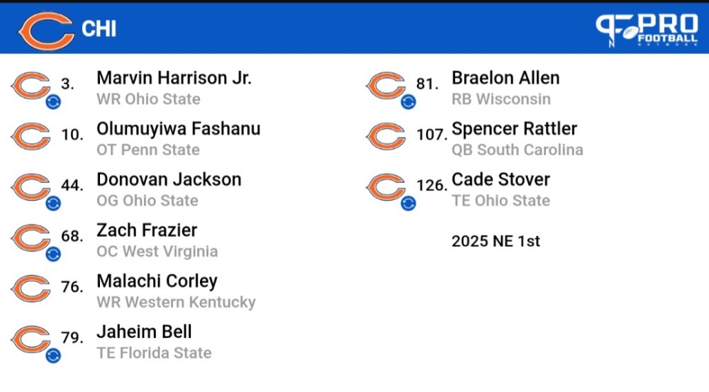This screenshot has width=709, height=392.
Task: Click the CHI team label in header
Action: 99,29
